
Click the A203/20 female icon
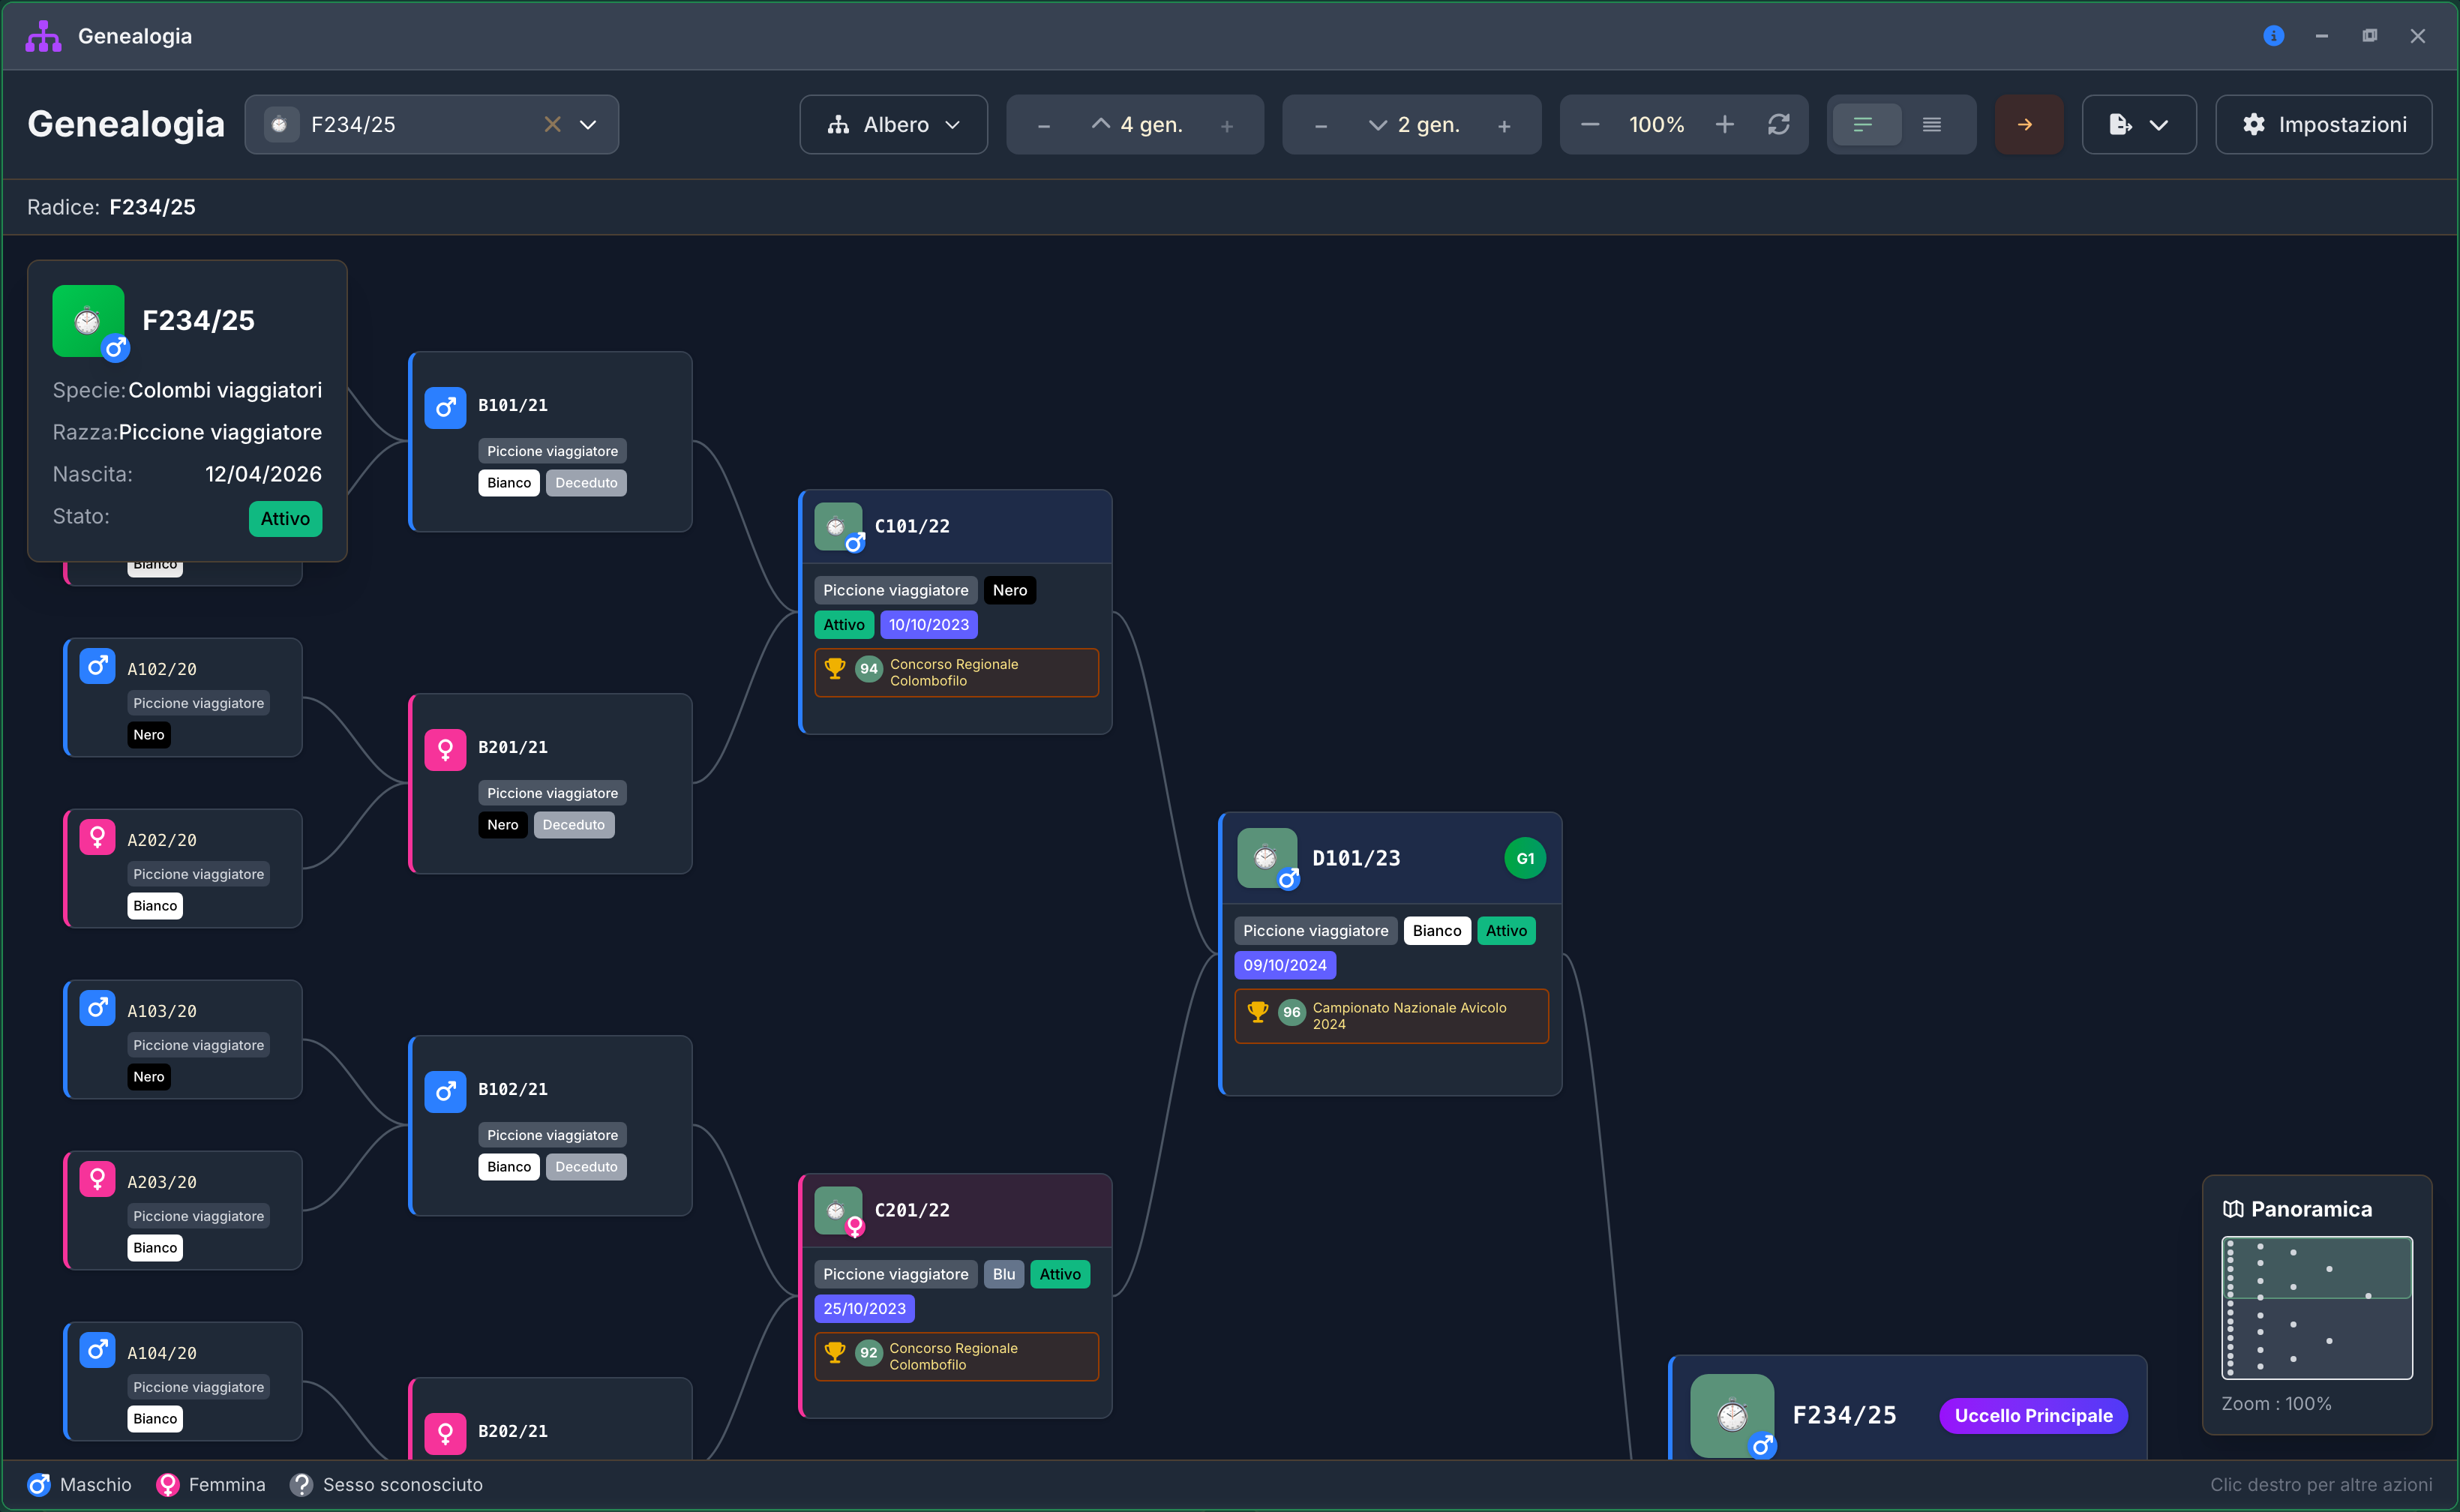97,1179
